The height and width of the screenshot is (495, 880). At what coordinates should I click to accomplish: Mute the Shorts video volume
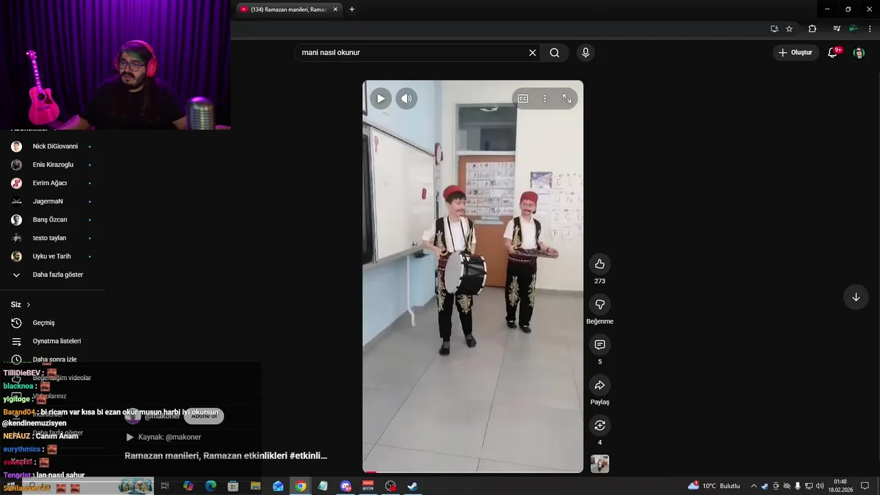(406, 98)
